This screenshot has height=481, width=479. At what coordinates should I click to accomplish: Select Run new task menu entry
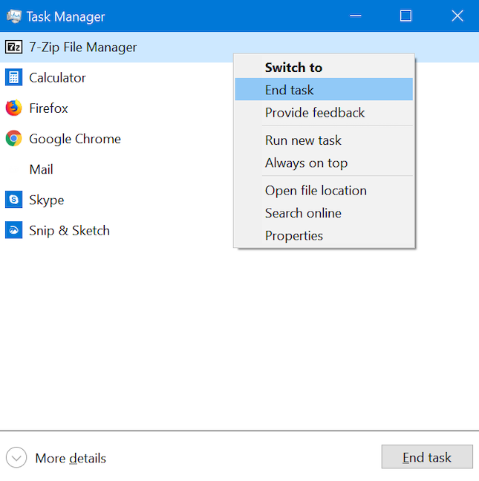tap(324, 140)
